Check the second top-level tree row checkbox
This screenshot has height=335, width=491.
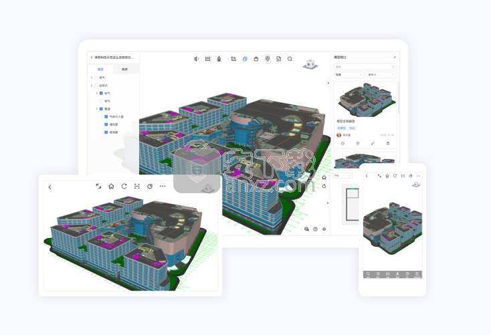(x=96, y=86)
